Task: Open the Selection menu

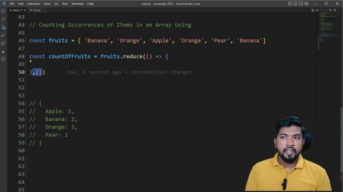Action: [33, 4]
